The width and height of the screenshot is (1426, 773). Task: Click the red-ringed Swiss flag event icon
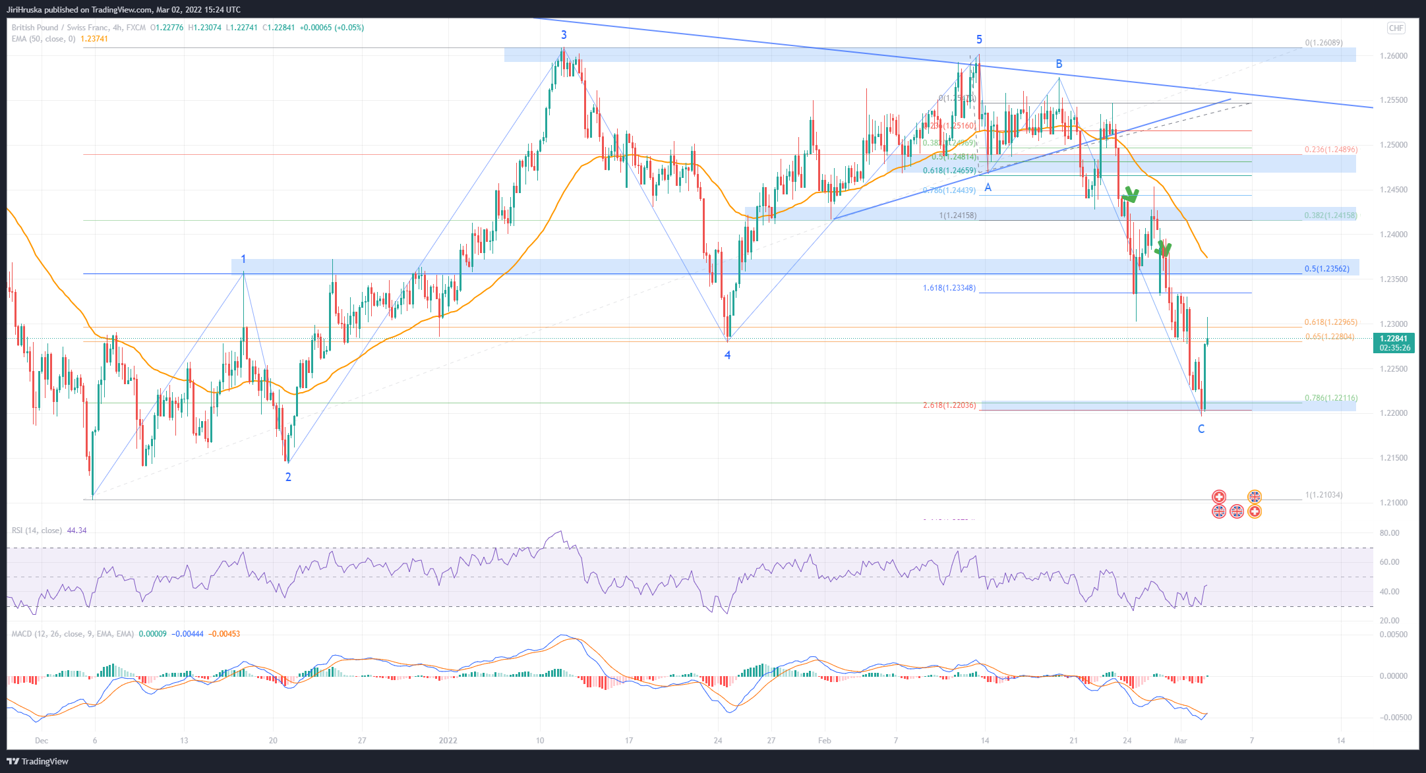1219,497
